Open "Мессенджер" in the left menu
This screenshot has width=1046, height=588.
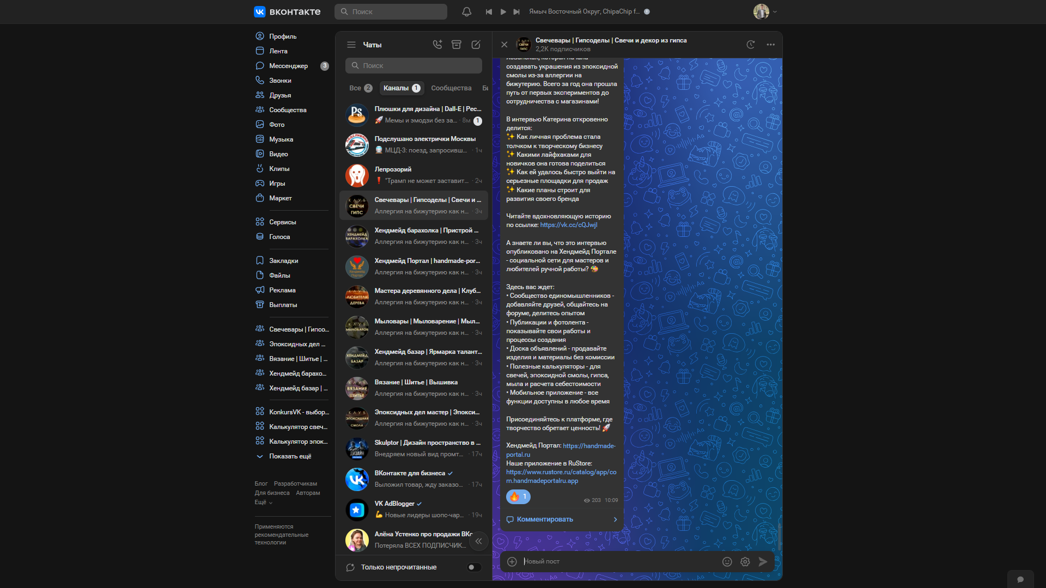[x=288, y=66]
